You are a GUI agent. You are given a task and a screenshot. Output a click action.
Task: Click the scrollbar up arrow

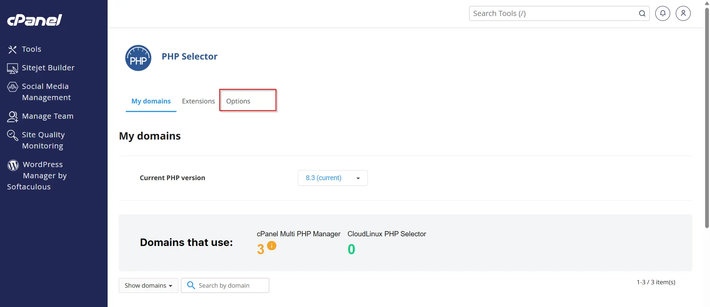707,3
